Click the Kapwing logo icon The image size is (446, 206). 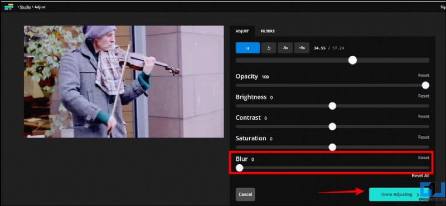(9, 7)
